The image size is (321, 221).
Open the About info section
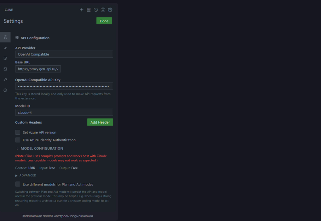pos(5,90)
